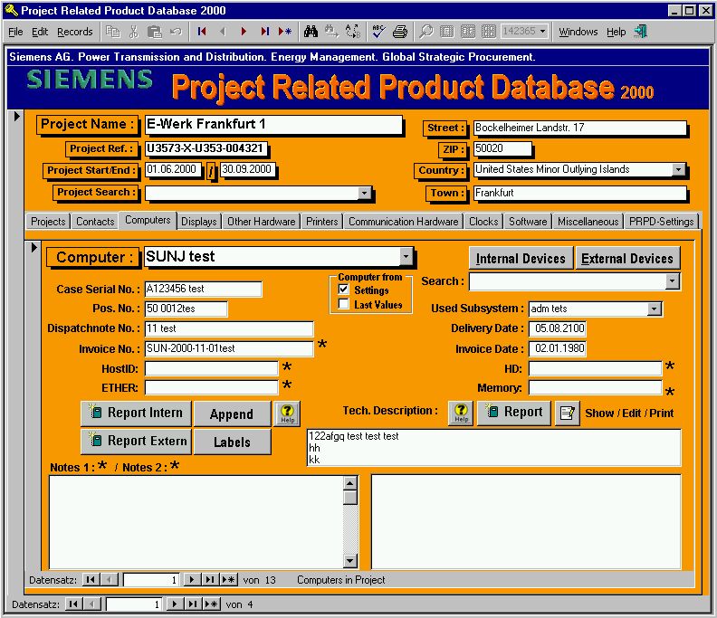Expand the Country dropdown list
The image size is (717, 618).
coord(679,169)
